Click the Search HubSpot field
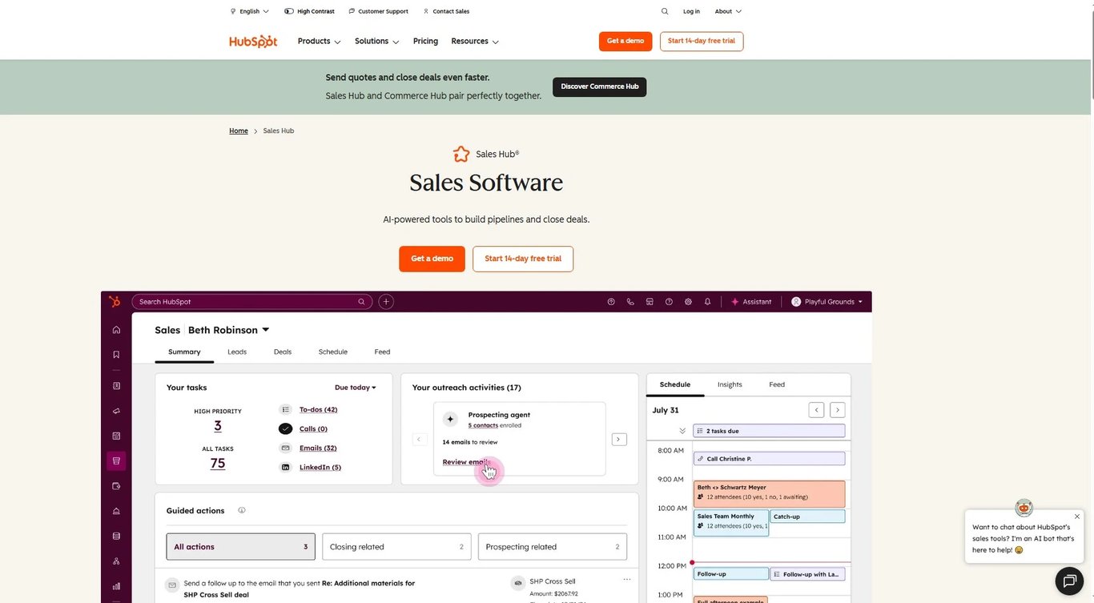 point(252,302)
